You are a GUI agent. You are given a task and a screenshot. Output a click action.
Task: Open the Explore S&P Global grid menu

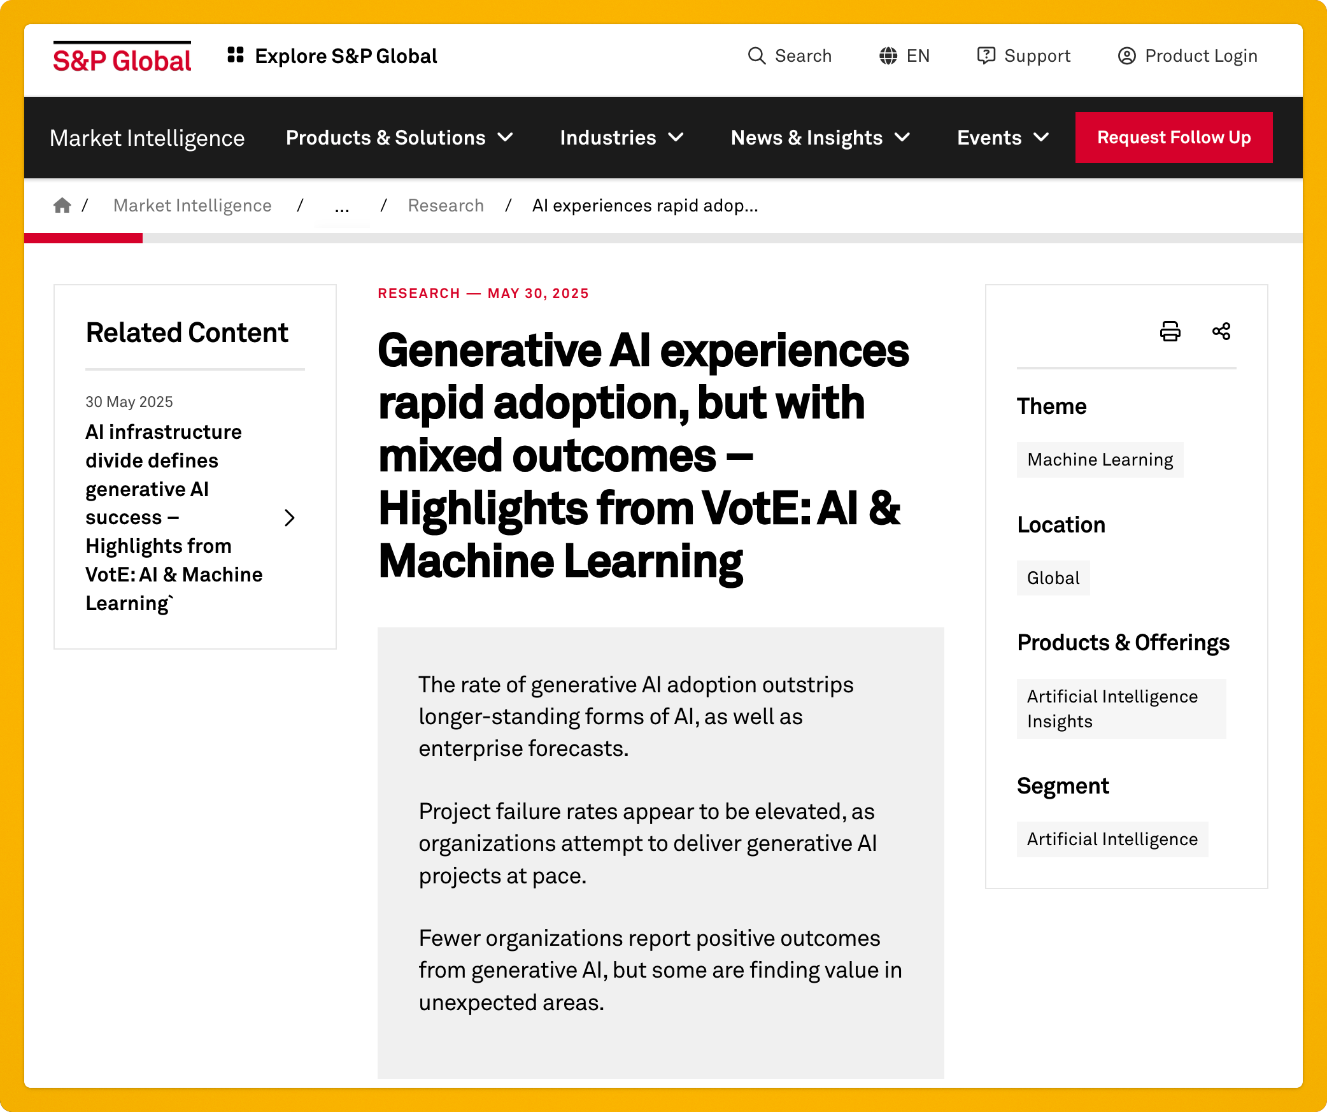pyautogui.click(x=236, y=55)
